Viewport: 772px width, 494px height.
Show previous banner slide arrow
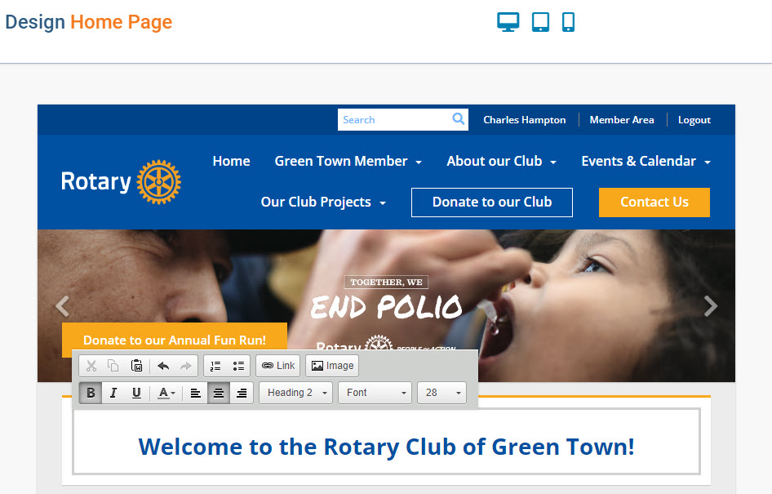point(63,306)
